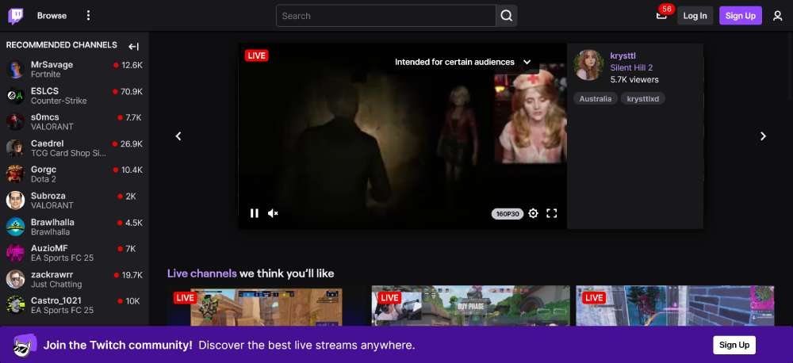793x363 pixels.
Task: Open the Silent Hill 2 game link
Action: point(631,68)
